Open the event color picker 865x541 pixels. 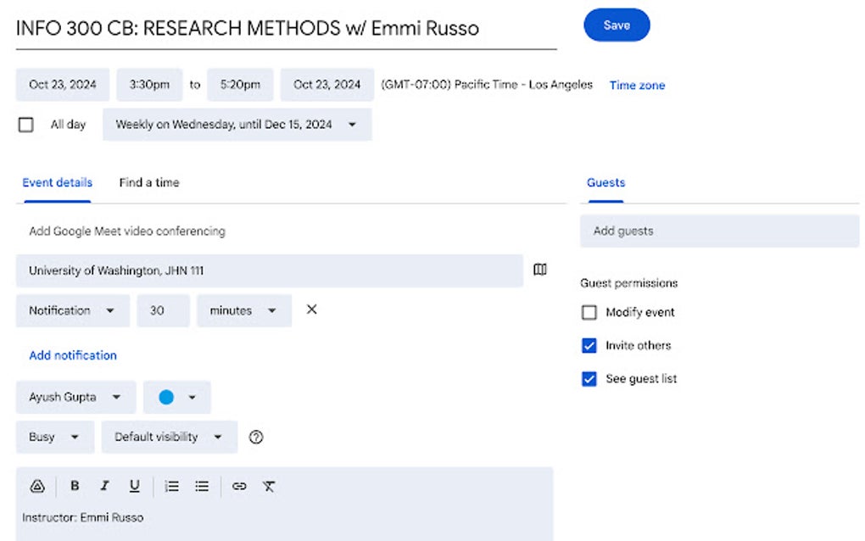(176, 397)
